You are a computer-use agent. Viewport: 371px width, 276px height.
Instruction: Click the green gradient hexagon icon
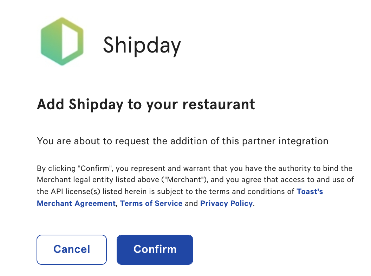click(62, 41)
